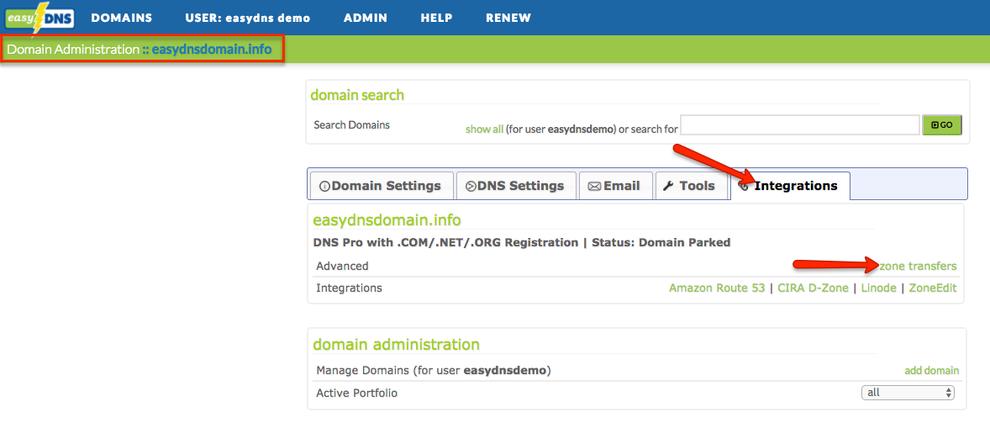Click the arrow icon on DNS Settings tab

(x=471, y=186)
